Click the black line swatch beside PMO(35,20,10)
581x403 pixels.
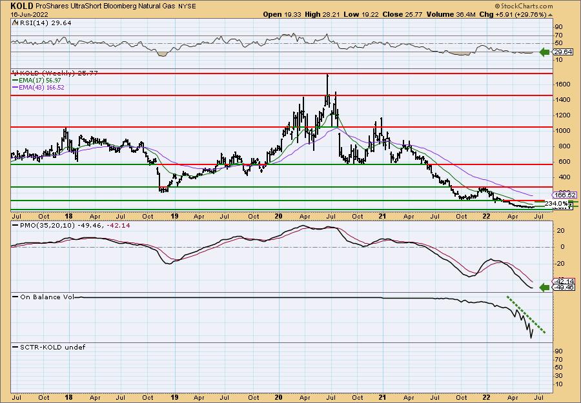15,225
